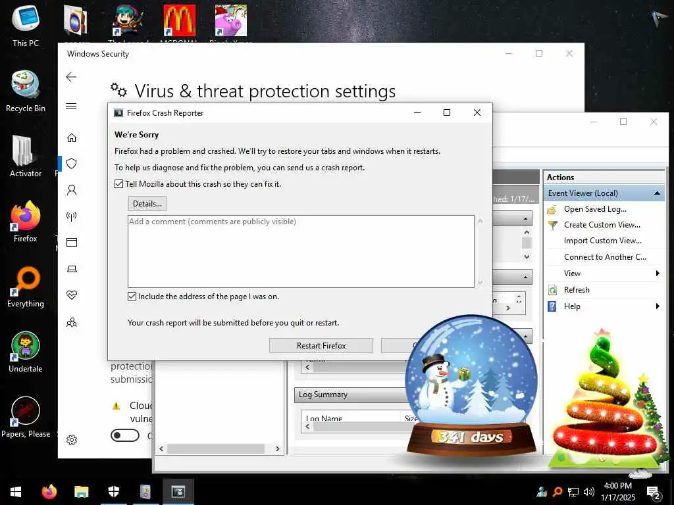Expand the View submenu arrow in Actions
Screen dimensions: 674x505
(658, 273)
